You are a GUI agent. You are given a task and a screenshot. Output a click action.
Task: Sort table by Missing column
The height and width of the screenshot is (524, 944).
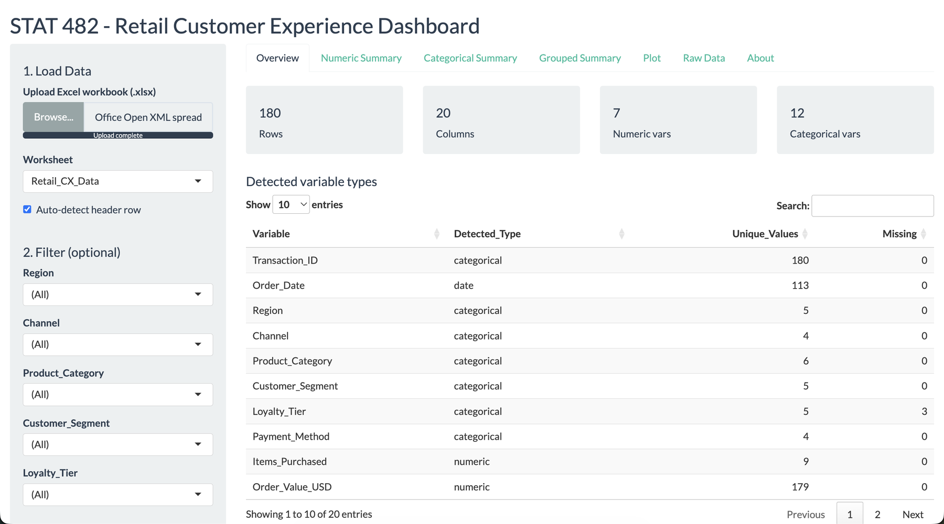click(x=875, y=234)
